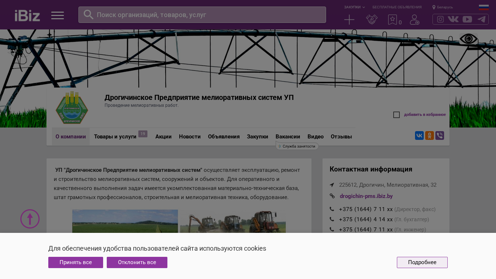Click the location arrow icon by address
496x279 pixels.
click(x=332, y=185)
